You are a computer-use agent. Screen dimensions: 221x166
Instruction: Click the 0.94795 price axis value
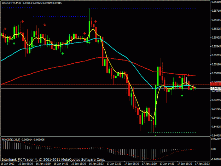[x=216, y=100]
